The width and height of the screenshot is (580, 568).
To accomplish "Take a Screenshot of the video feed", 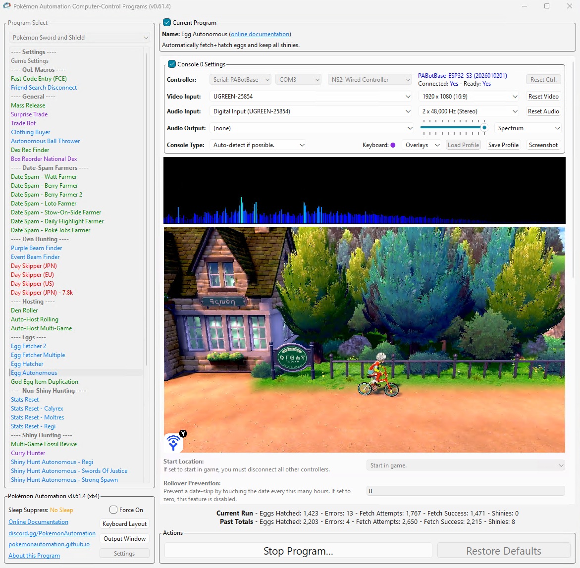I will pyautogui.click(x=543, y=145).
